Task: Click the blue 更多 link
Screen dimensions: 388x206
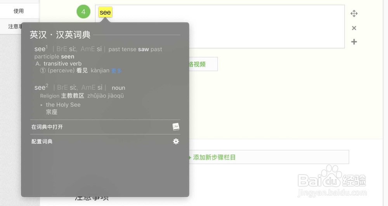Action: click(x=116, y=71)
